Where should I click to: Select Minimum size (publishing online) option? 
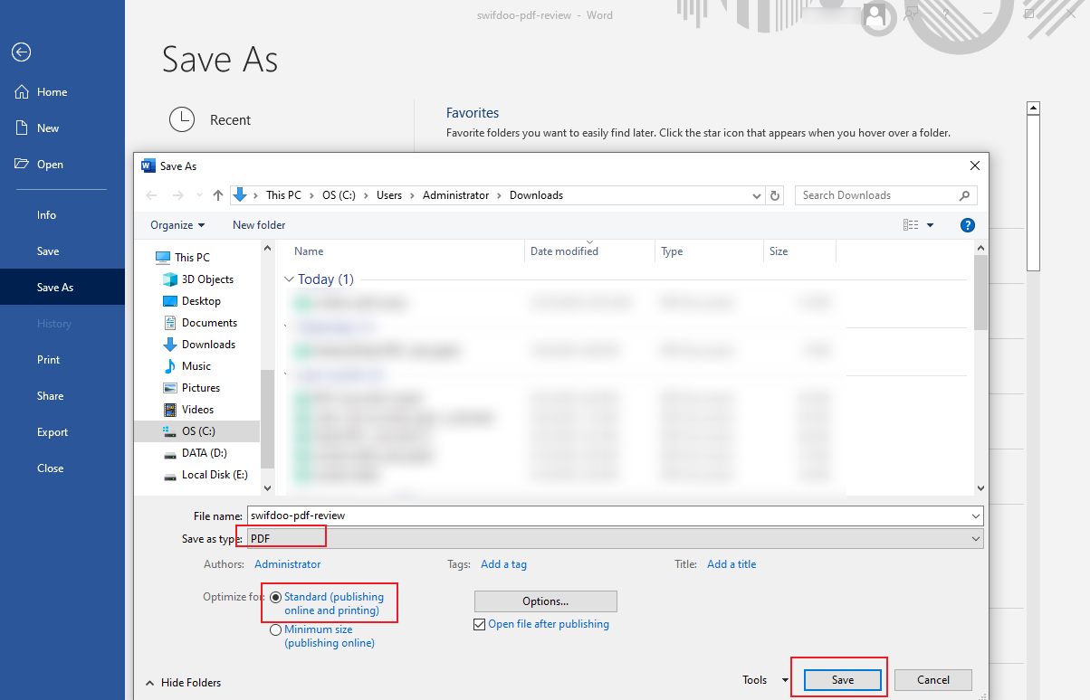click(274, 629)
